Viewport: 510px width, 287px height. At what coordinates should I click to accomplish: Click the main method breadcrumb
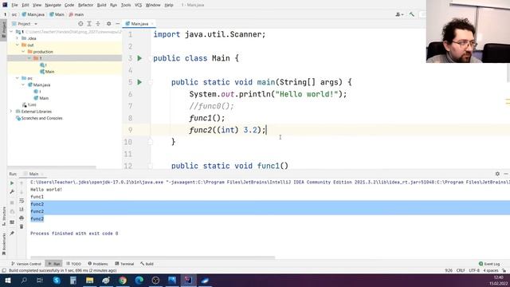tap(76, 14)
